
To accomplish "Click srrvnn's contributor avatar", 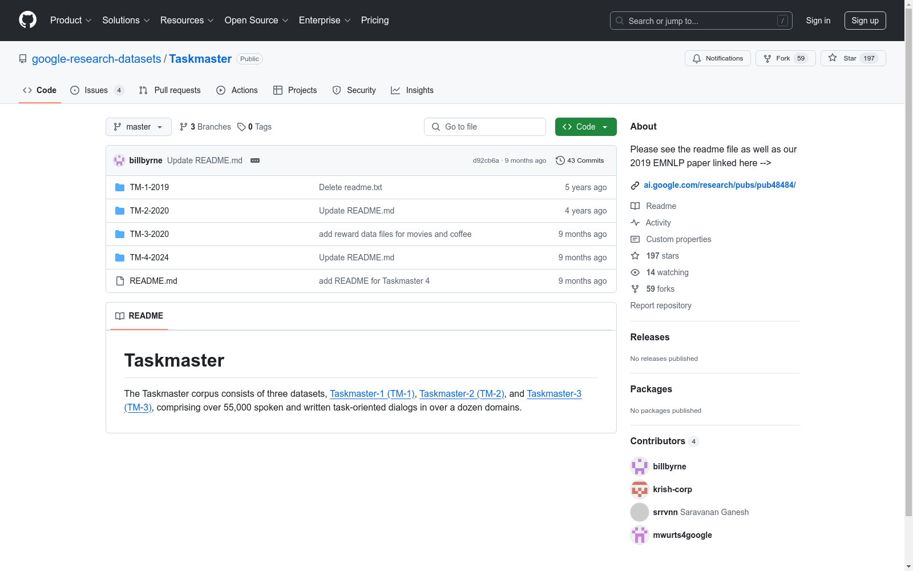I will click(640, 512).
